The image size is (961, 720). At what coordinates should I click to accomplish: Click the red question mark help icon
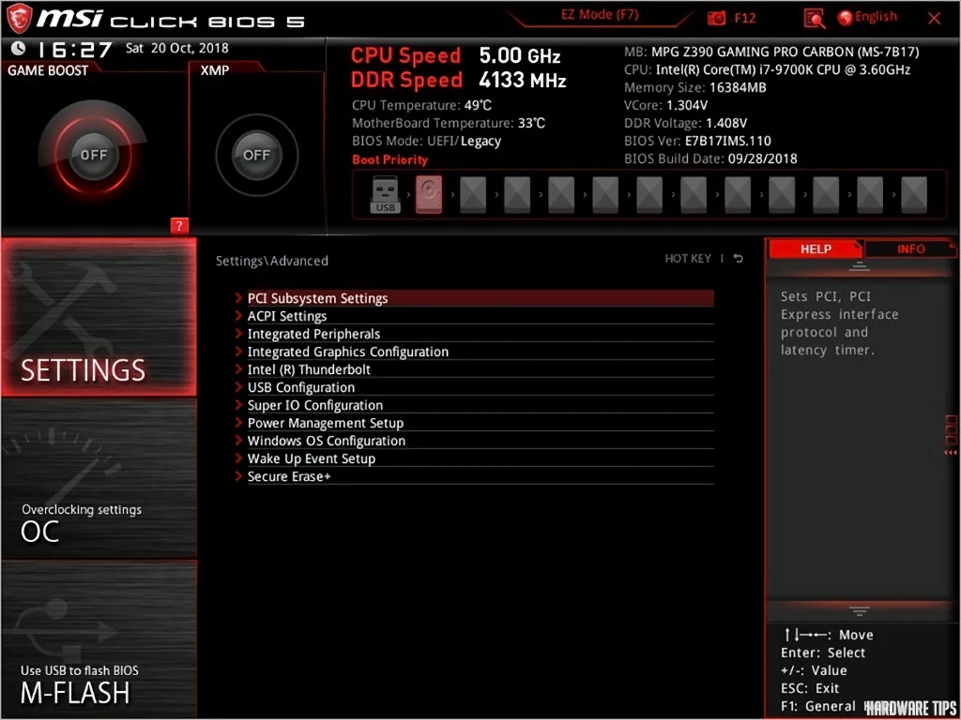click(x=179, y=226)
